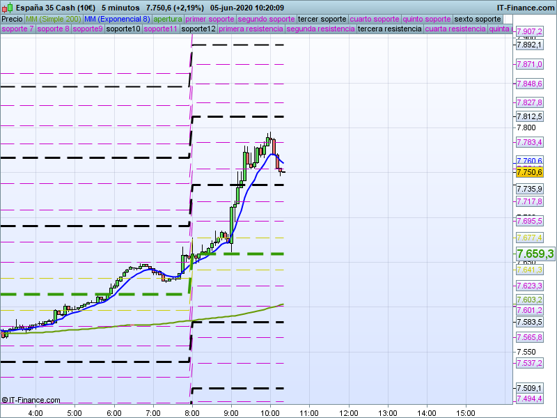The height and width of the screenshot is (418, 557).
Task: Click the IT-Finance.com link at top right
Action: pos(525,8)
